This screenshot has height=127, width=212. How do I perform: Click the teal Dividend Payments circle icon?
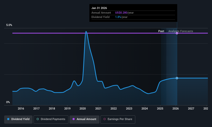(38, 119)
